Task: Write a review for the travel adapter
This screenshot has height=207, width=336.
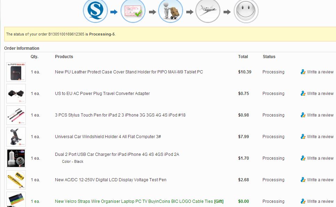Action: (x=320, y=94)
